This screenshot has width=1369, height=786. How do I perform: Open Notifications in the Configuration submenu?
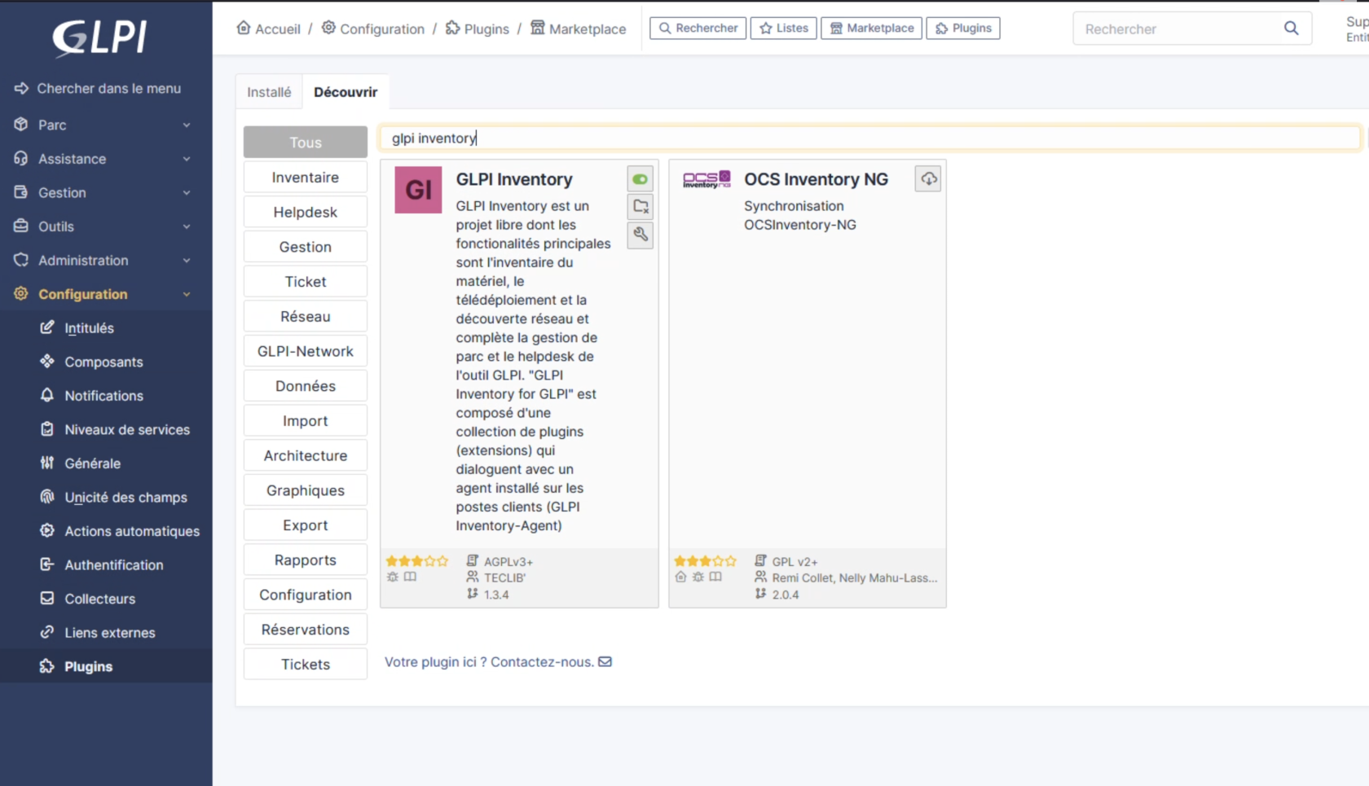103,396
